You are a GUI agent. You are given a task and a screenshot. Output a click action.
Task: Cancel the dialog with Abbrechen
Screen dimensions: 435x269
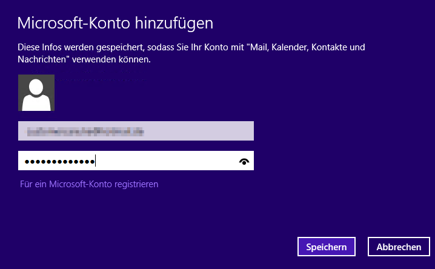[399, 247]
